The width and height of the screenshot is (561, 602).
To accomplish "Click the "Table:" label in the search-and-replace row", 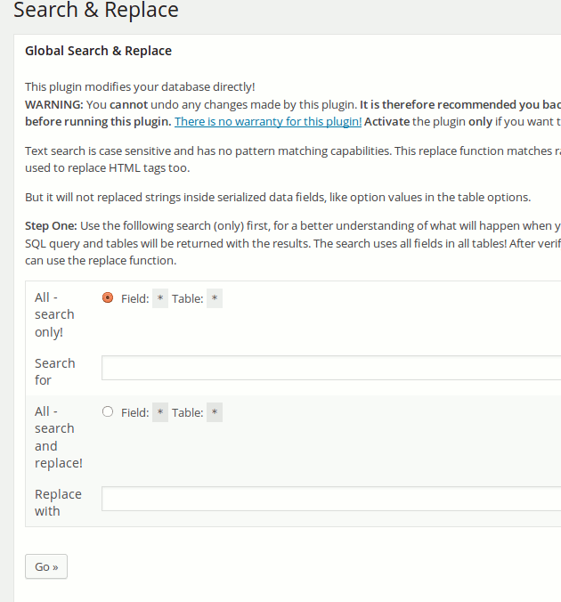I will tap(187, 412).
